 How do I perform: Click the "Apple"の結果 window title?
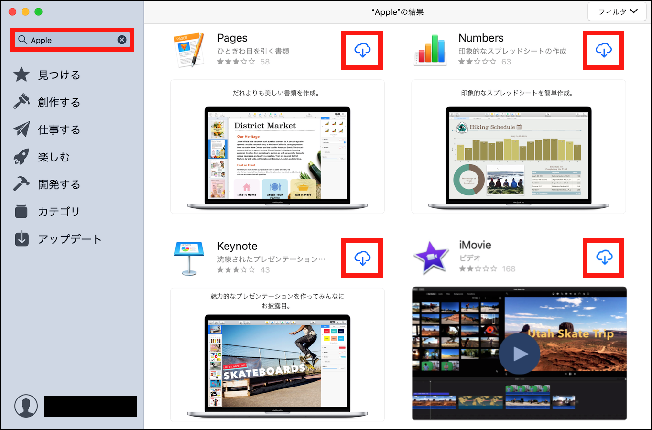[x=398, y=12]
